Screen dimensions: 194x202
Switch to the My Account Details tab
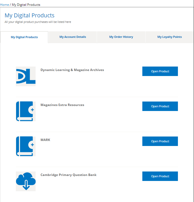[73, 37]
